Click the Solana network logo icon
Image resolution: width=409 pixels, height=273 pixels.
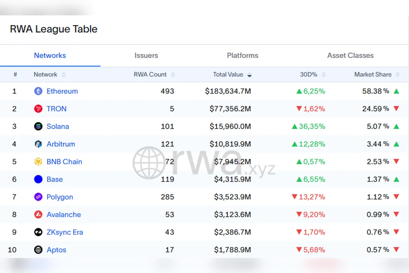(38, 127)
